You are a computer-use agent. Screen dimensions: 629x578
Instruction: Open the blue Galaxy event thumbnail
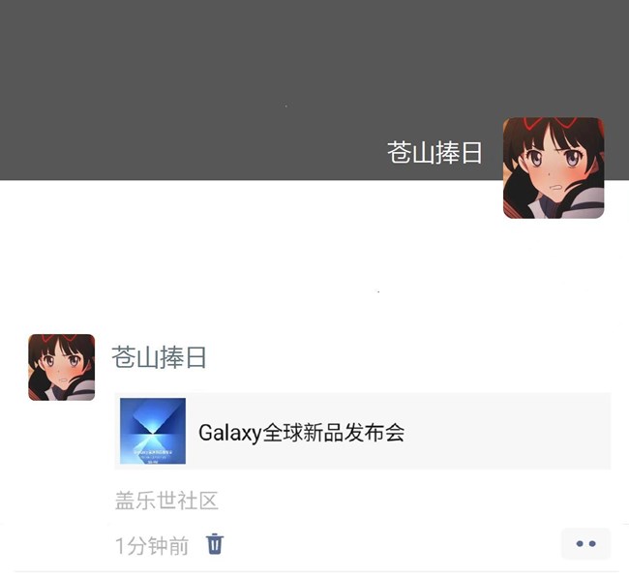tap(153, 431)
